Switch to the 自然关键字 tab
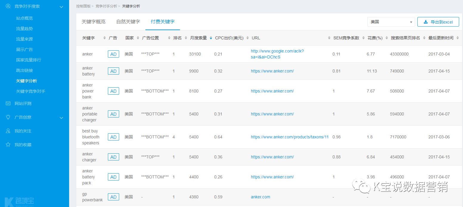 (x=128, y=22)
